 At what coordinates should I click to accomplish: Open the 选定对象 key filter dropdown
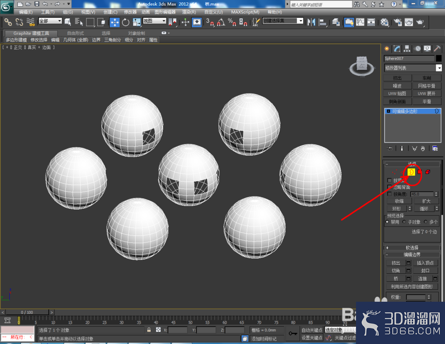(x=340, y=330)
